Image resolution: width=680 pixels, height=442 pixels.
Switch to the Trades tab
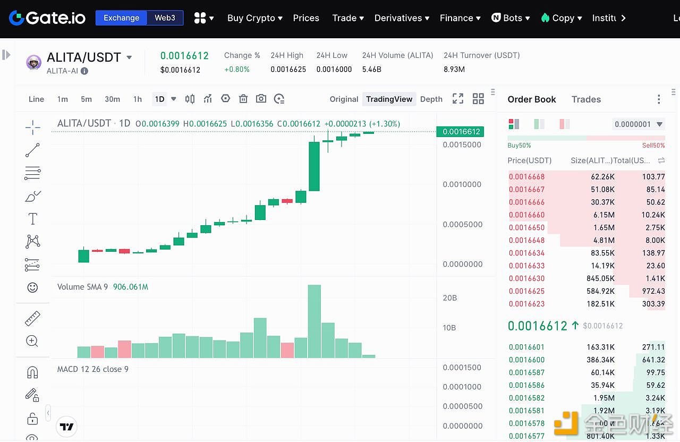586,99
